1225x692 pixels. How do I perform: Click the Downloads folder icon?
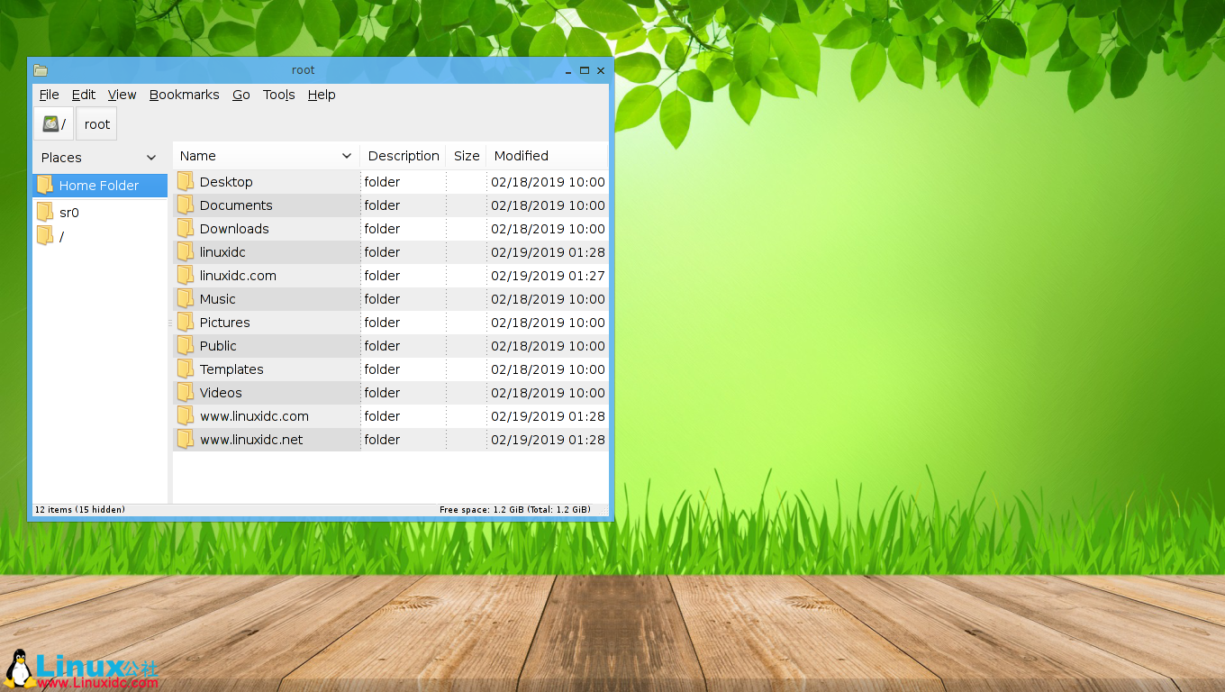click(186, 228)
